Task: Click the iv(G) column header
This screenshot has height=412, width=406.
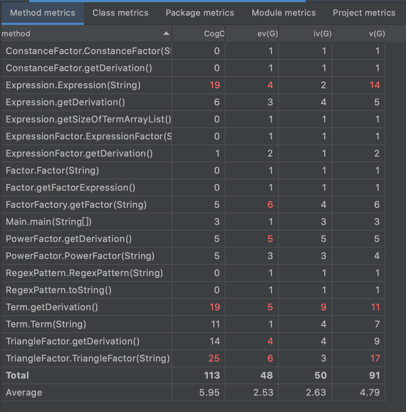Action: (x=322, y=34)
